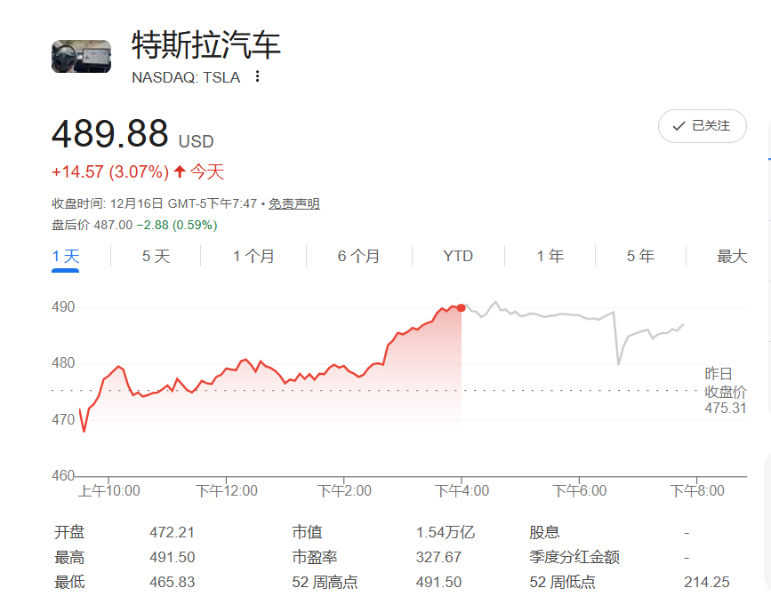Select the 6个月 tab
The image size is (771, 604).
pos(357,255)
